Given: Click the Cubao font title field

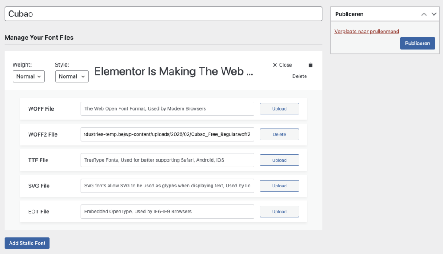Looking at the screenshot, I should point(163,14).
